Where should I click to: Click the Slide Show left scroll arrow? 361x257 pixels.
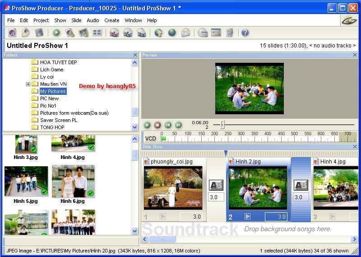[x=144, y=239]
